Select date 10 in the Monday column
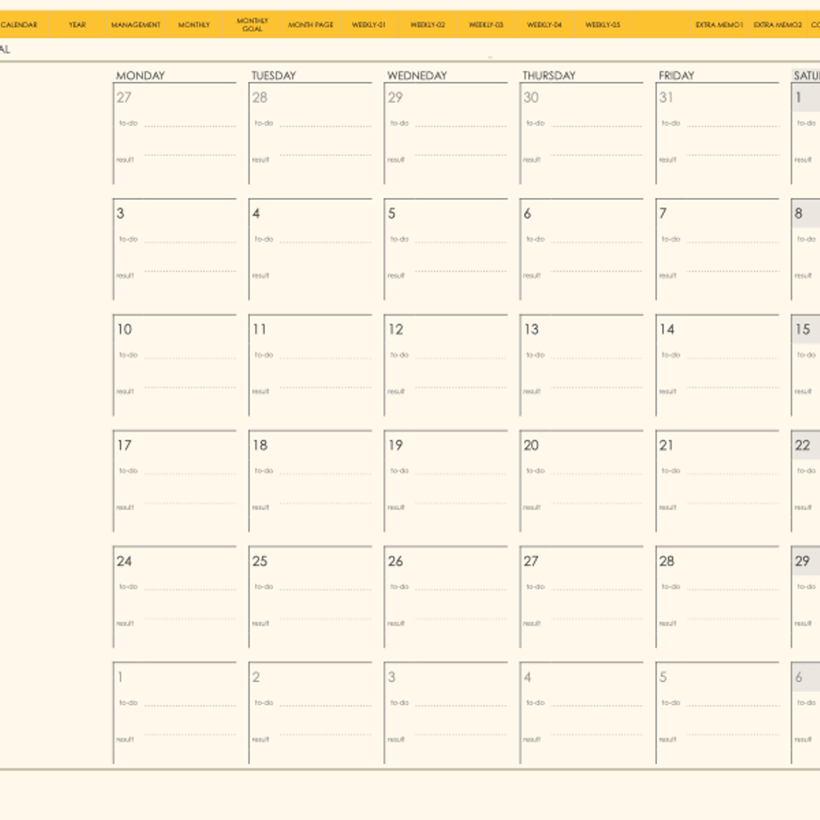 (125, 330)
